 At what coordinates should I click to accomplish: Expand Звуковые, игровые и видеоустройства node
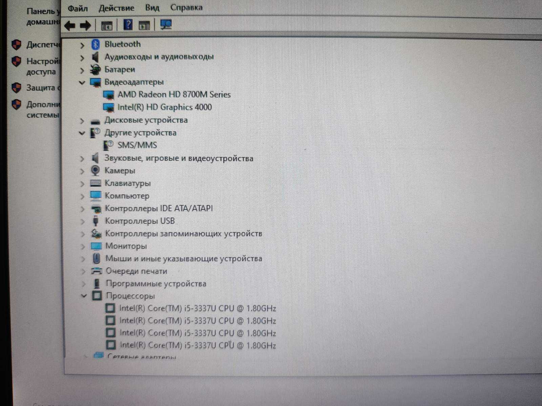pos(82,159)
